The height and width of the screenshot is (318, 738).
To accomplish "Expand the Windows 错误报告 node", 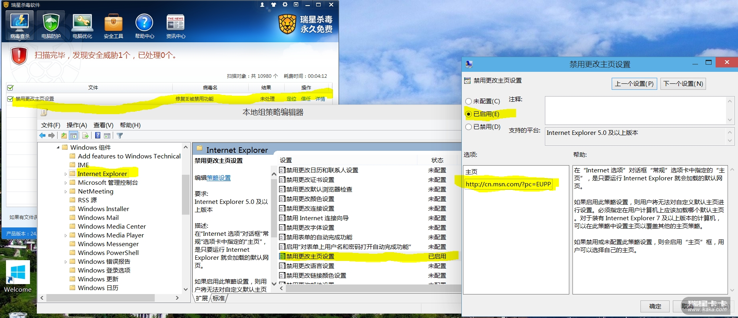I will coord(66,262).
